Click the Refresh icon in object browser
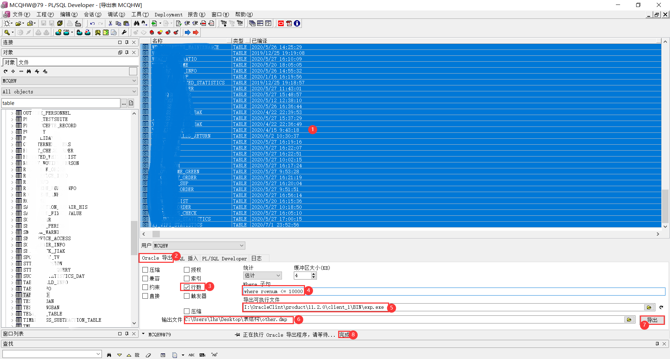The width and height of the screenshot is (670, 359). click(5, 71)
